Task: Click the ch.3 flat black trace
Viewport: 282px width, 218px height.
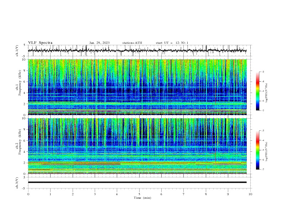Action: coord(137,182)
